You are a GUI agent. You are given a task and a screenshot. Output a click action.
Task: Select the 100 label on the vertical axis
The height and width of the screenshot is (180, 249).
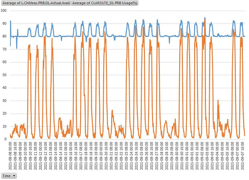4,11
